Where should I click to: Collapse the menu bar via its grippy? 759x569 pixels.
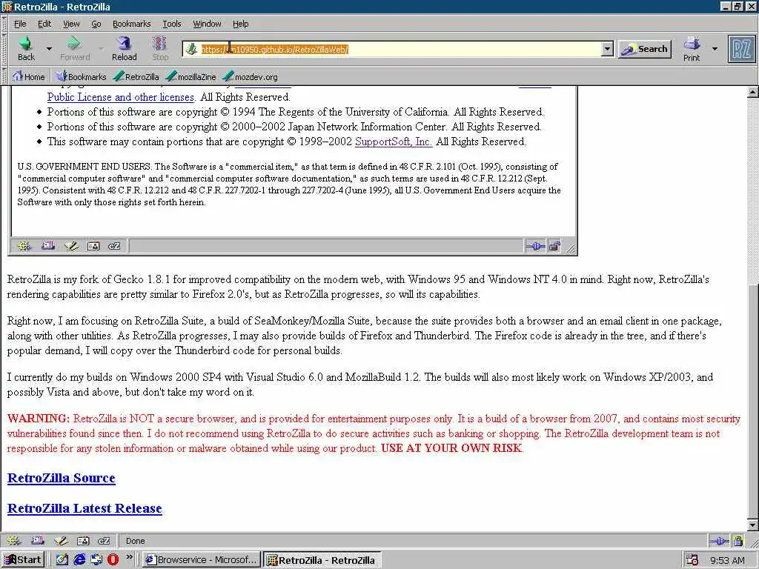(x=4, y=24)
